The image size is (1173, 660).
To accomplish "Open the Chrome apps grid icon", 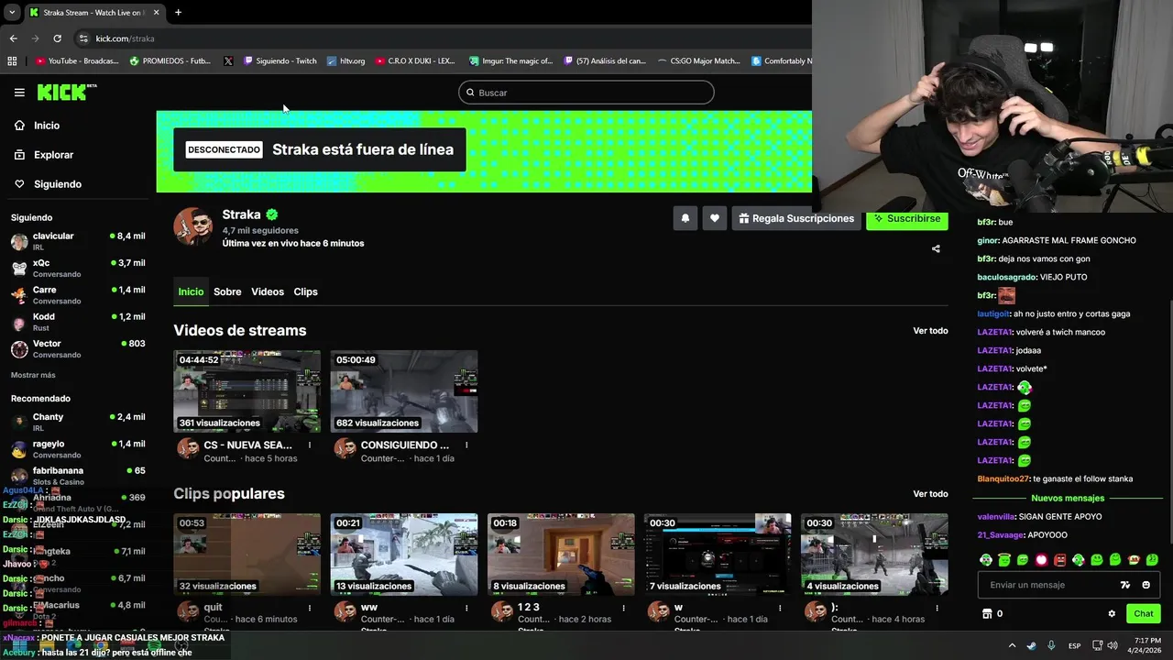I will (x=12, y=61).
